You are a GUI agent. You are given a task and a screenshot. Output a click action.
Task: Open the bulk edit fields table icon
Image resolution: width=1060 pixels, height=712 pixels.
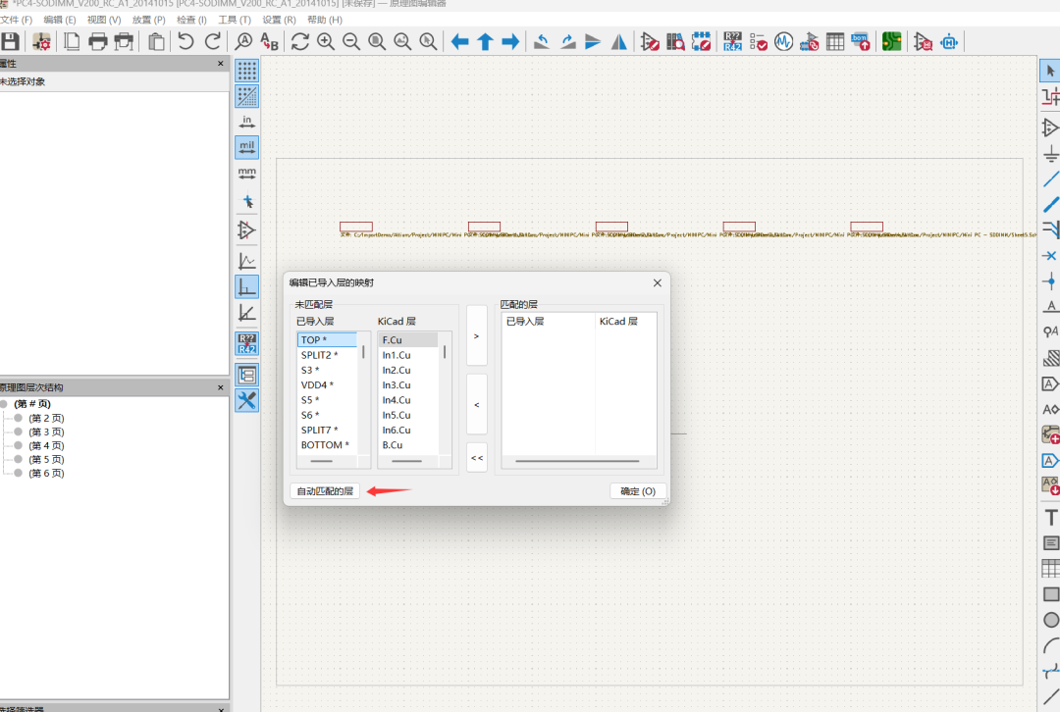point(835,42)
